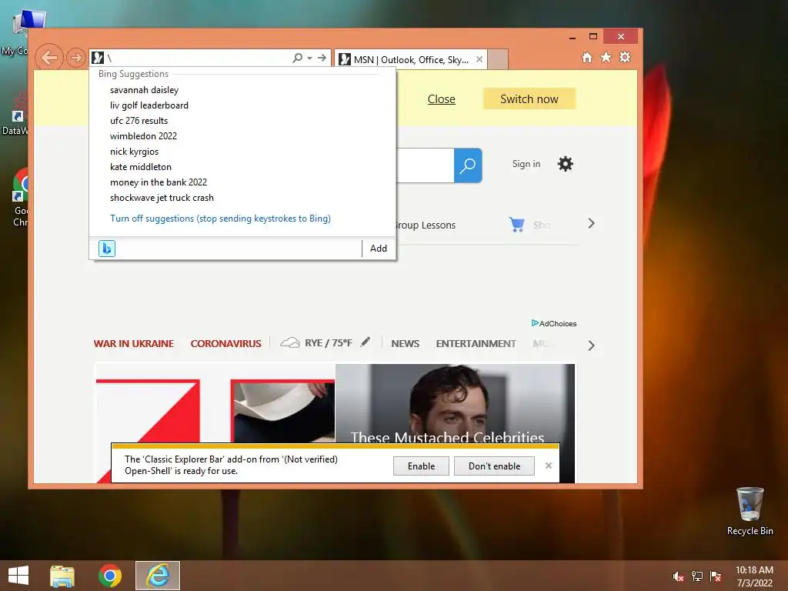Screen dimensions: 788x591
Task: Click the IE forward arrow button
Action: (76, 58)
